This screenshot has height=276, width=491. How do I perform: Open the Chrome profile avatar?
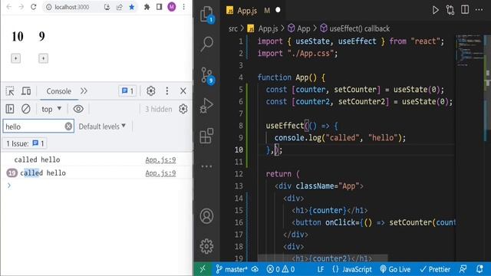pyautogui.click(x=172, y=7)
